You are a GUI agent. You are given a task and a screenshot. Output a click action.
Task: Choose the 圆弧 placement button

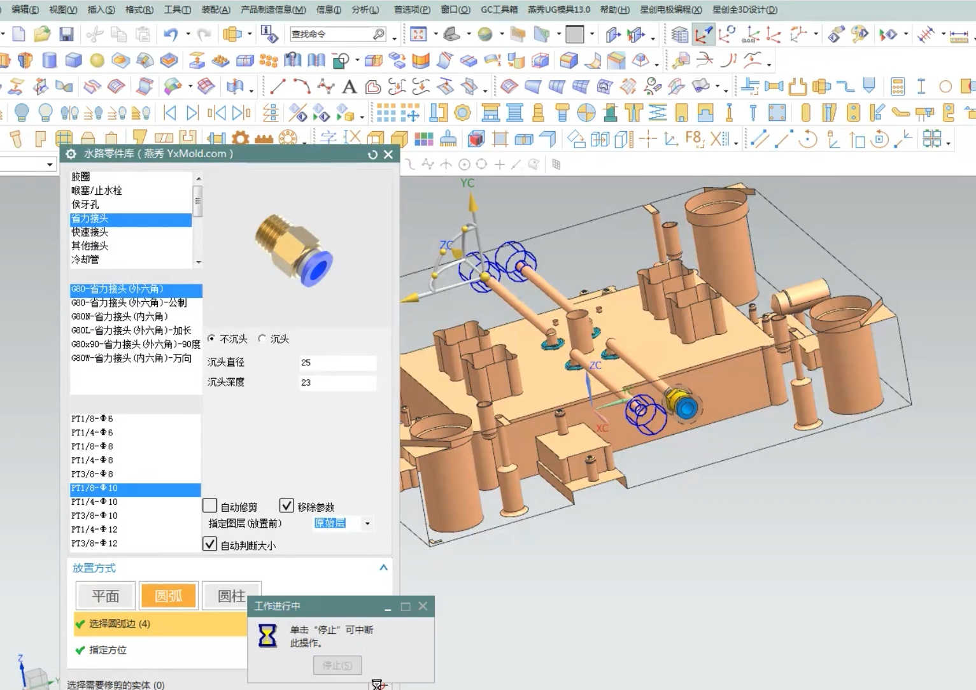pyautogui.click(x=169, y=596)
